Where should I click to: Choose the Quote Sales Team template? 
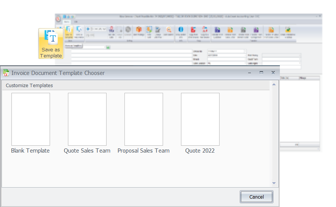87,119
